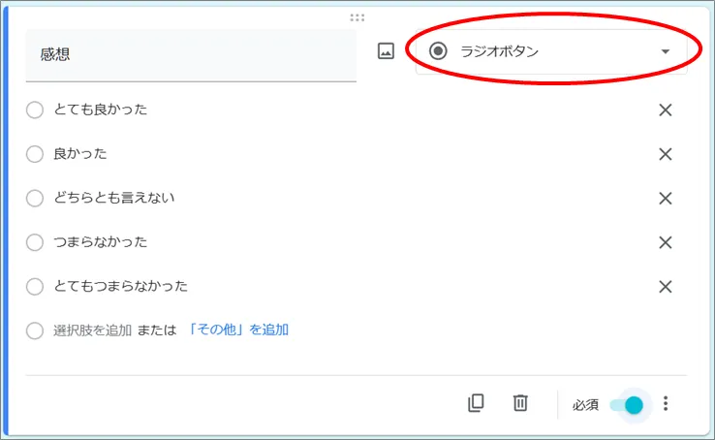Edit the option text 'つまらなかった'
This screenshot has width=715, height=440.
(101, 242)
